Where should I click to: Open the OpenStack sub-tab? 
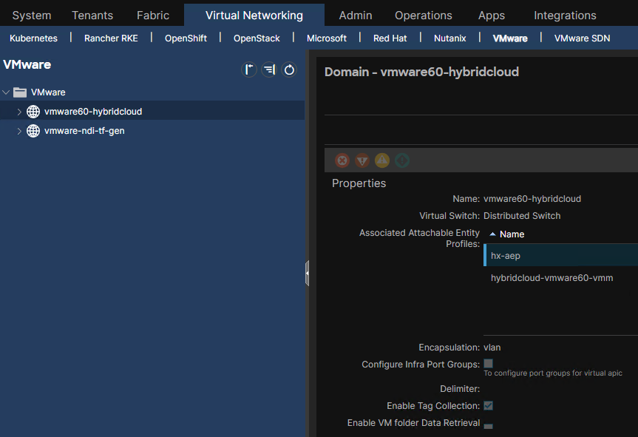pyautogui.click(x=257, y=38)
